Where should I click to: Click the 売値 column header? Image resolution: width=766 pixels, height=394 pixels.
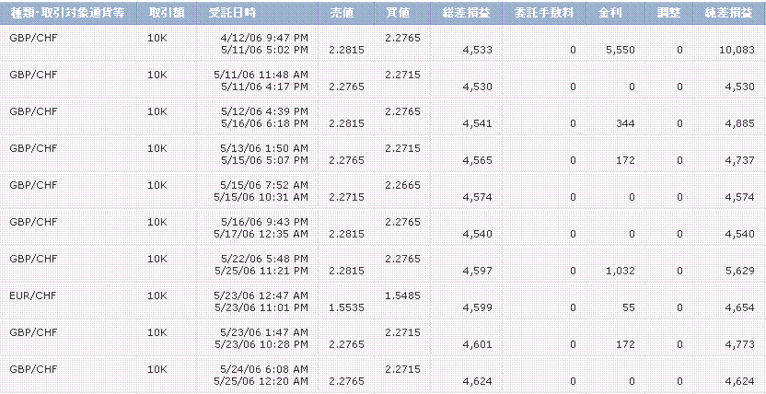click(x=341, y=15)
